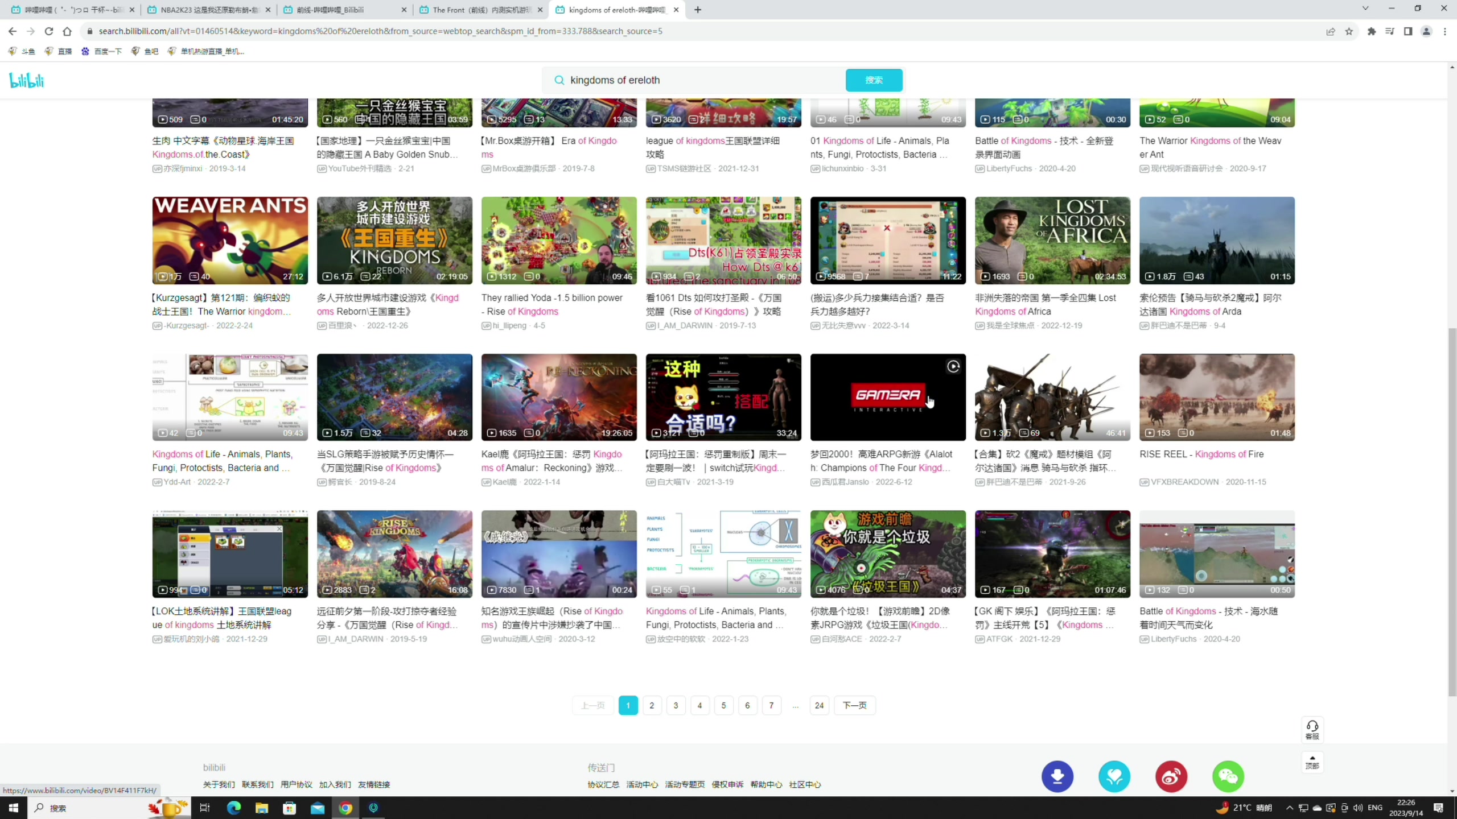Screen dimensions: 1457x819
Task: Jump to last results page 24
Action: coord(819,705)
